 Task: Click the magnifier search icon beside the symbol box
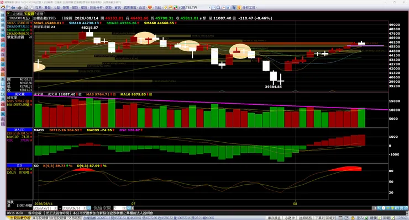click(218, 8)
